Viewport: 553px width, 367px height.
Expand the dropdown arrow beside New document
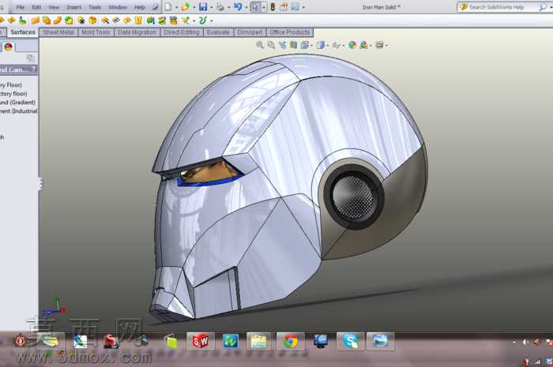pyautogui.click(x=176, y=7)
